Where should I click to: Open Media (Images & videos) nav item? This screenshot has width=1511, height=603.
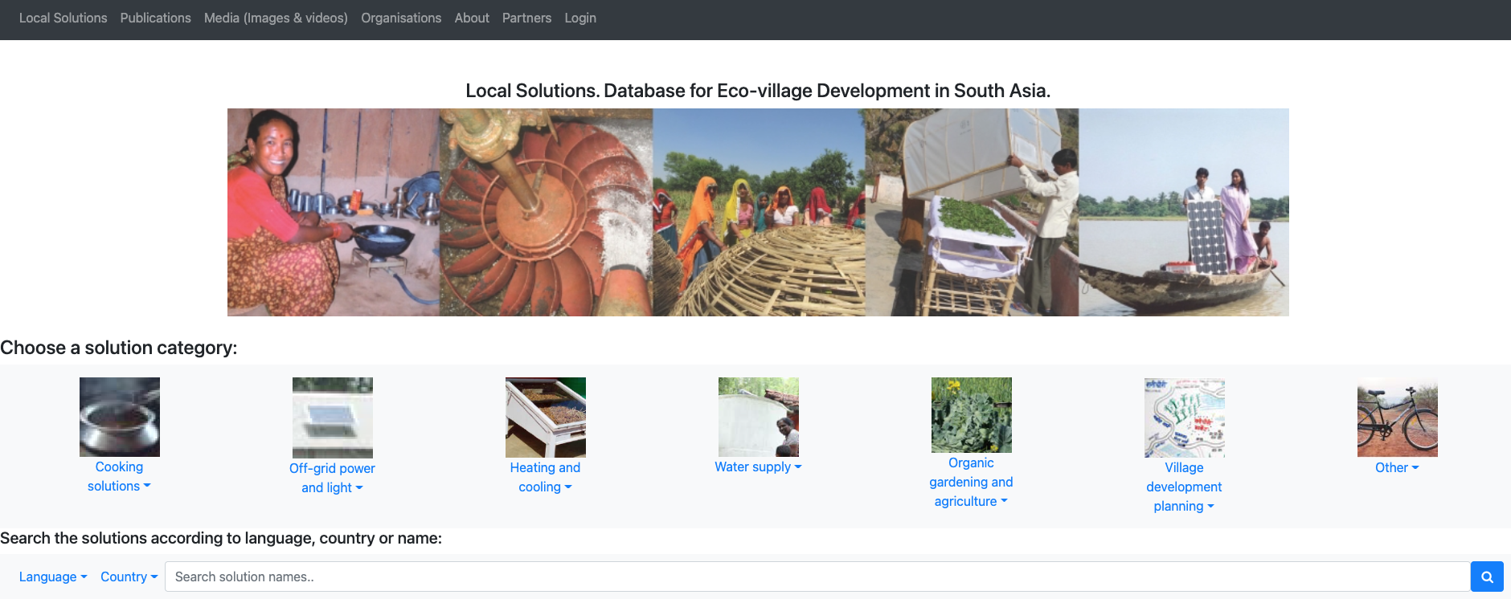276,18
